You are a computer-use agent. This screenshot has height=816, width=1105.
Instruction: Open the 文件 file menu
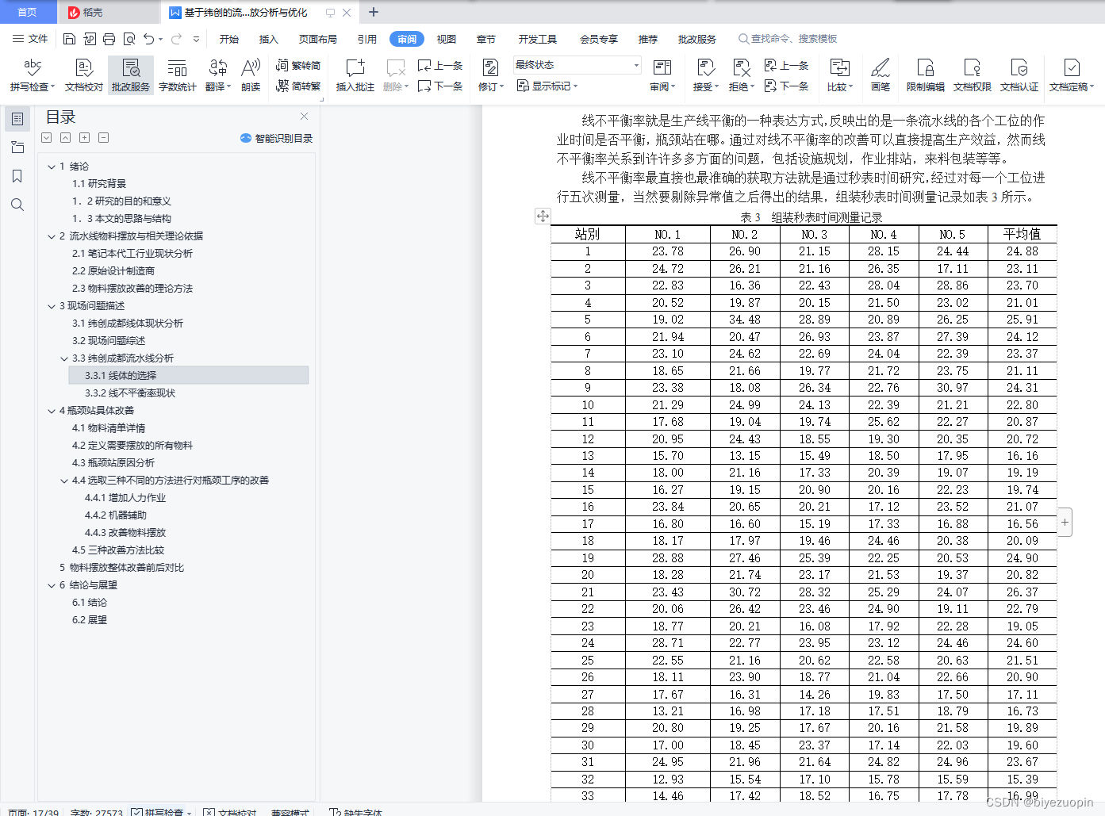30,39
